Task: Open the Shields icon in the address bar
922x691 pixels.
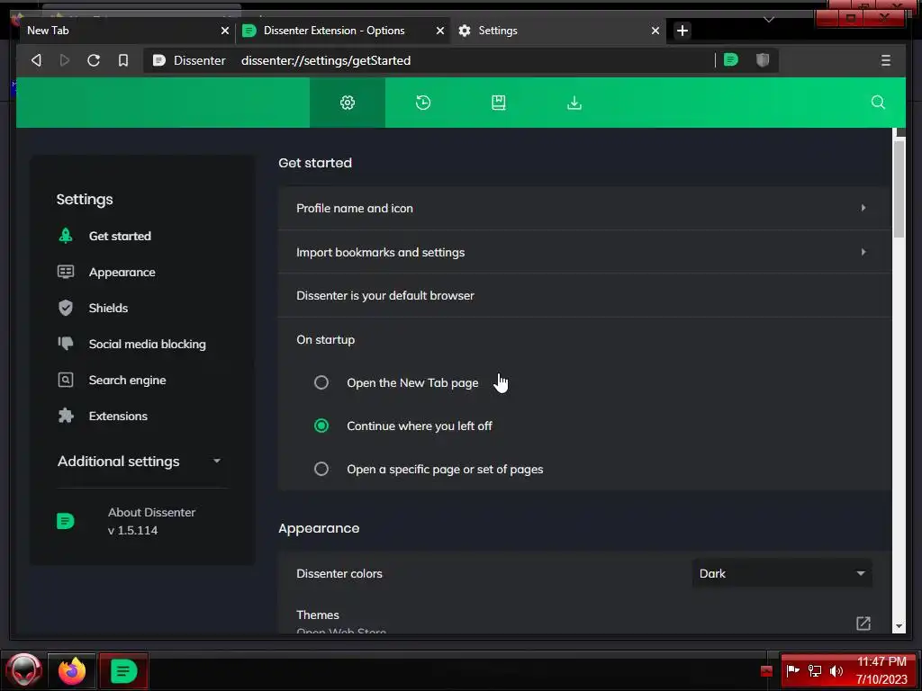Action: point(763,60)
